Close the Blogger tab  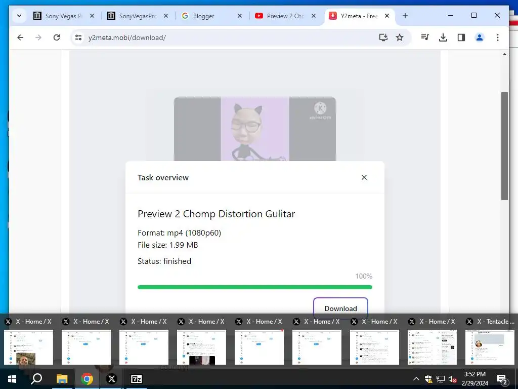tap(240, 16)
